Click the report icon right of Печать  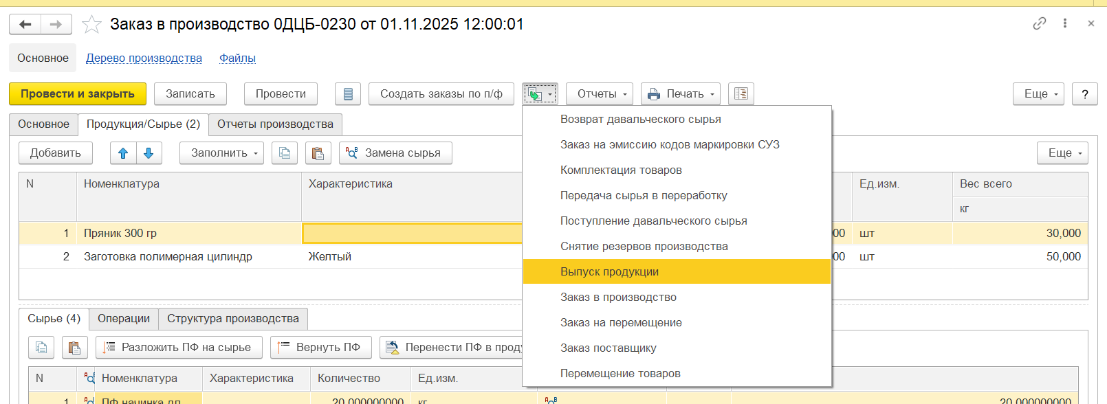tap(741, 94)
